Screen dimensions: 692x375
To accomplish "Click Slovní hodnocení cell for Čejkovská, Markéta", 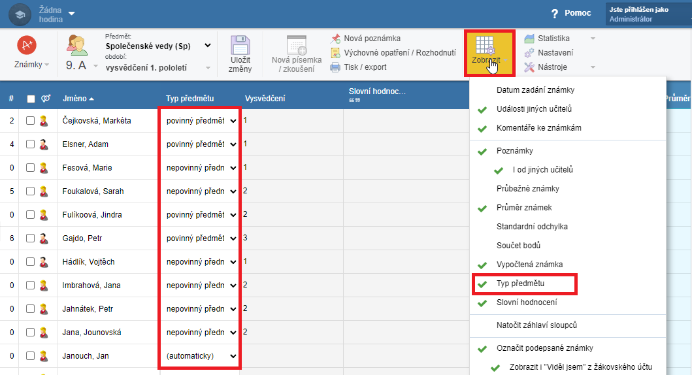I will [x=406, y=121].
